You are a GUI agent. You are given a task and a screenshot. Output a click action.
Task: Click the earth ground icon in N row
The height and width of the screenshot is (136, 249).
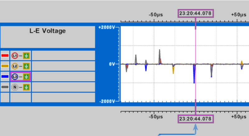click(x=26, y=87)
